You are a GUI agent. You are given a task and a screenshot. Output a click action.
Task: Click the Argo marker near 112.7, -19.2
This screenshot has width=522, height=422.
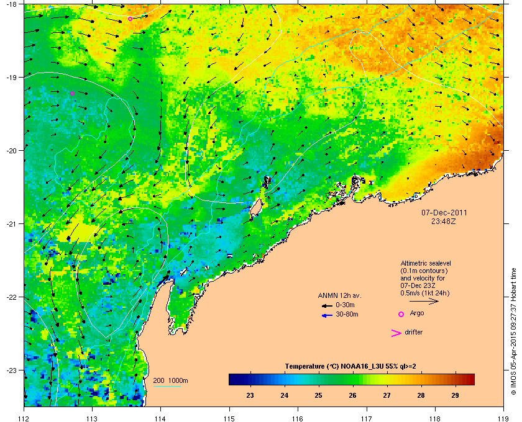pyautogui.click(x=72, y=94)
